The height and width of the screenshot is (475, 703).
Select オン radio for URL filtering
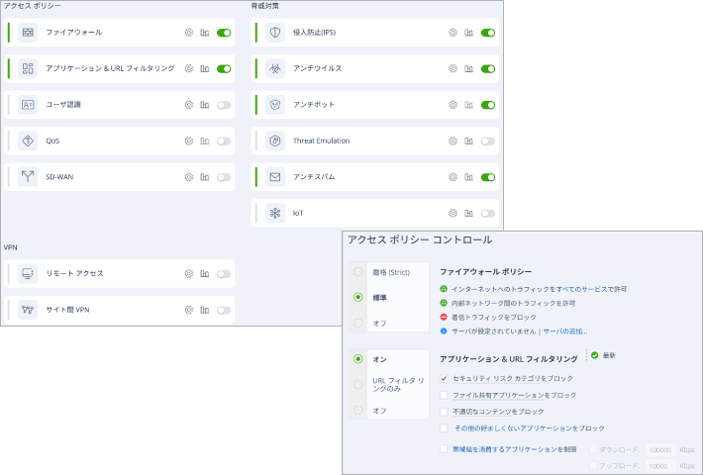(x=357, y=359)
